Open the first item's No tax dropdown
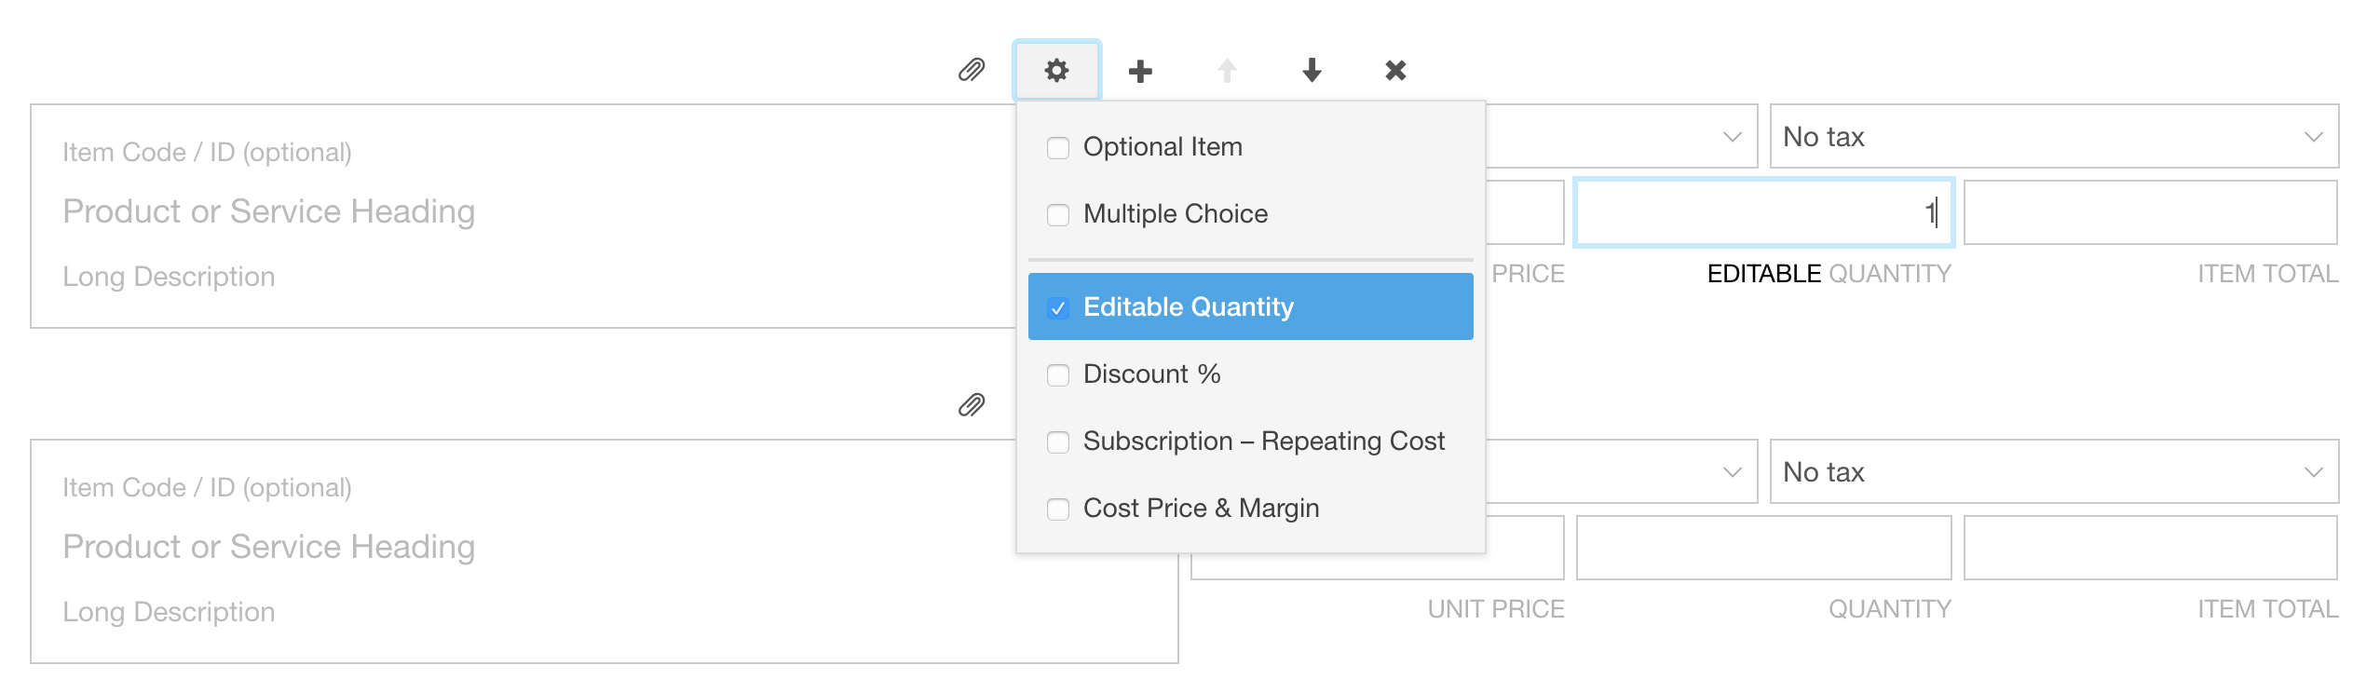This screenshot has width=2366, height=693. click(x=2054, y=137)
